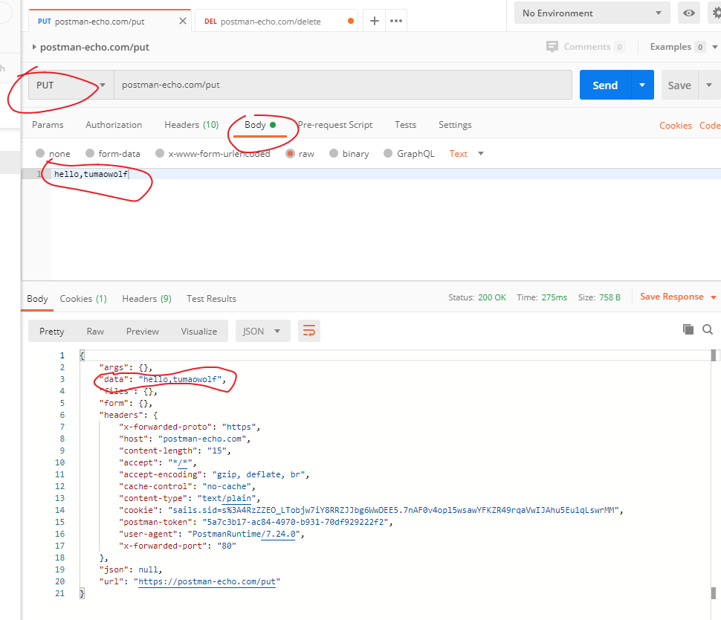Screen dimensions: 721x620
Task: Select the binary body option
Action: (349, 154)
